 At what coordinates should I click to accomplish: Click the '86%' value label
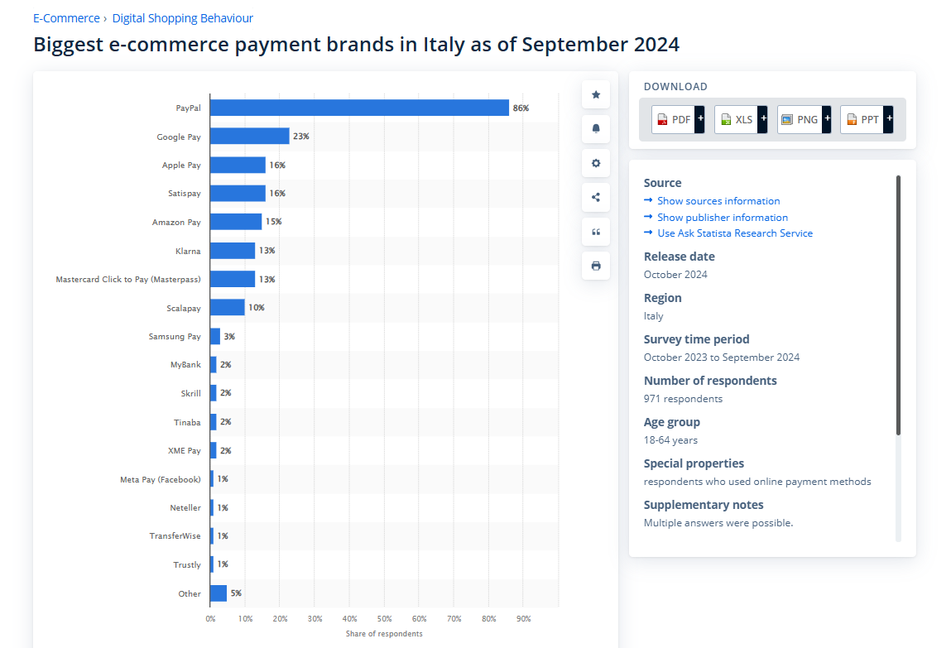pos(521,108)
